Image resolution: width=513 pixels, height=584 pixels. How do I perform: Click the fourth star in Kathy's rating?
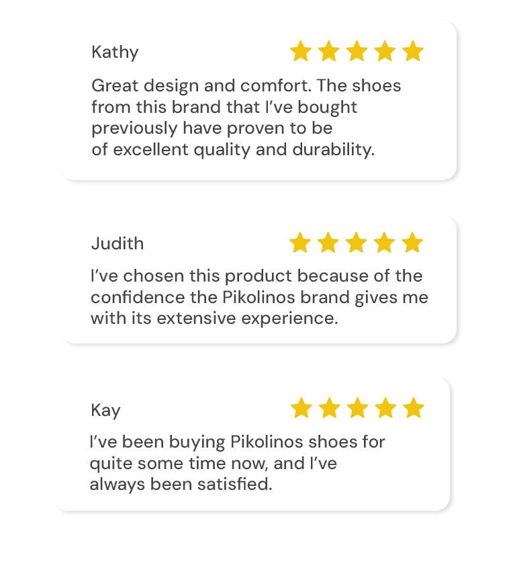click(385, 51)
